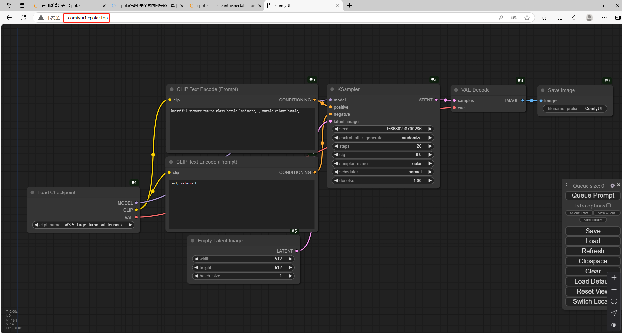Open ComfyUI queue settings gear
The image size is (622, 333).
[x=612, y=186]
